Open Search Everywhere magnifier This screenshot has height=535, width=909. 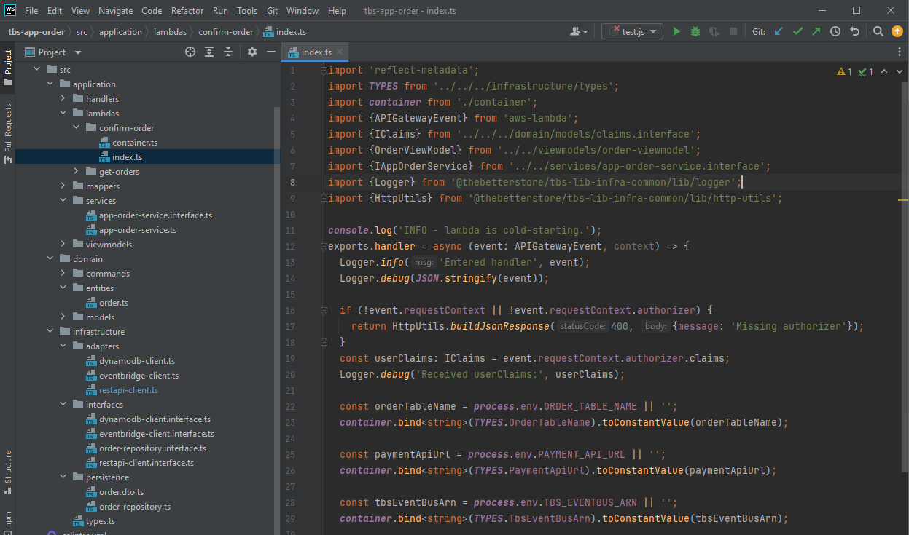coord(878,31)
